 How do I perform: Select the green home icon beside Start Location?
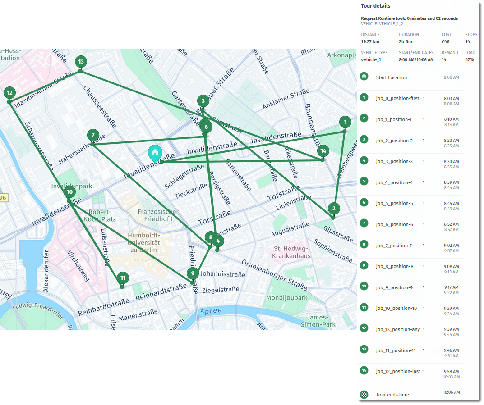364,77
